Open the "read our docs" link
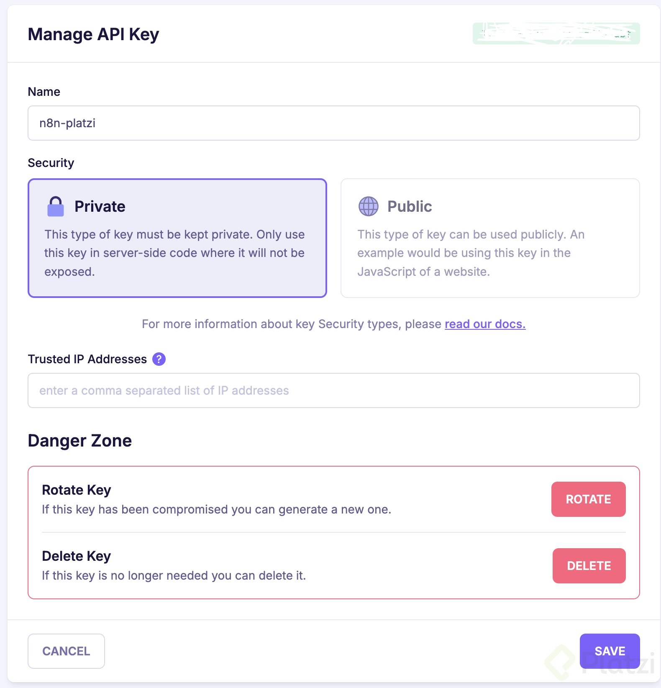The height and width of the screenshot is (688, 661). [x=485, y=324]
